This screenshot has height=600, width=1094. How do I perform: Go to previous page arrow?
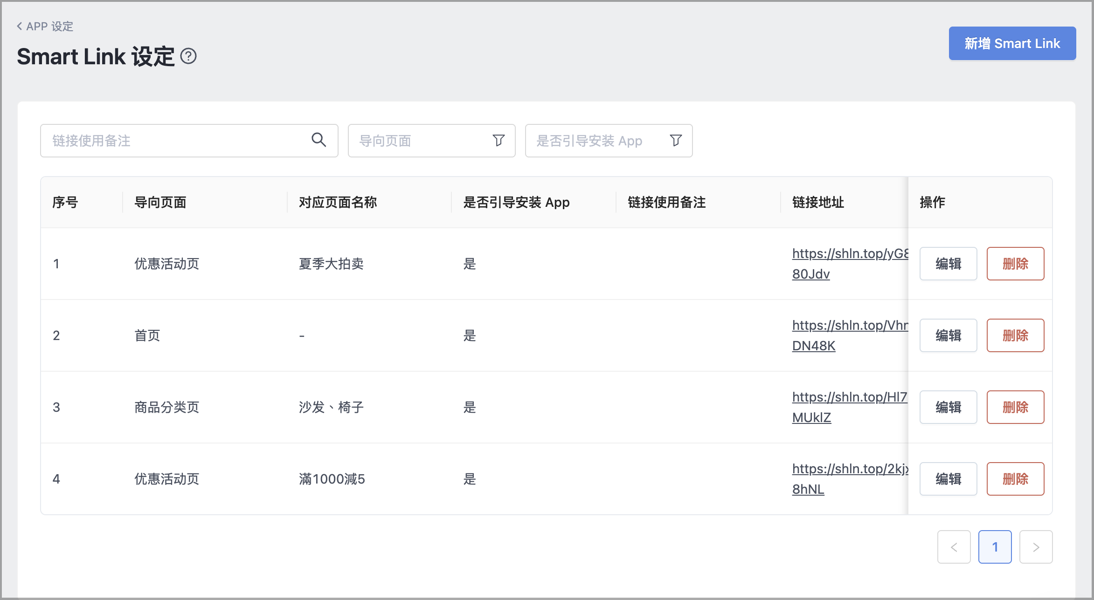tap(954, 547)
